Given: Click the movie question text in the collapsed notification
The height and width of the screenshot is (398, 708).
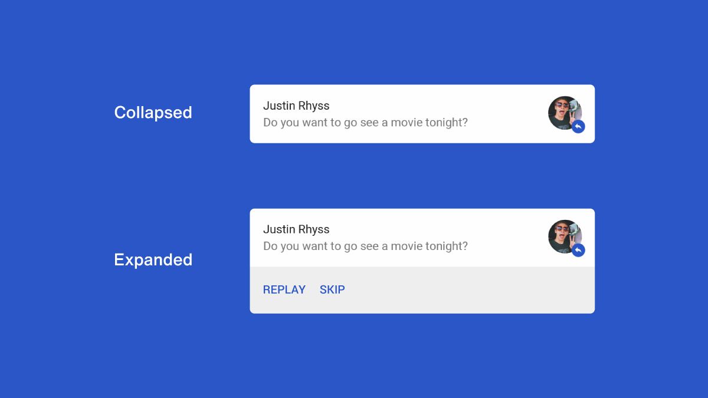Looking at the screenshot, I should 365,123.
